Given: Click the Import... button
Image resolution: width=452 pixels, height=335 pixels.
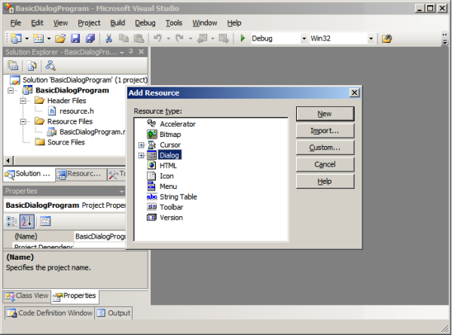Looking at the screenshot, I should 325,131.
